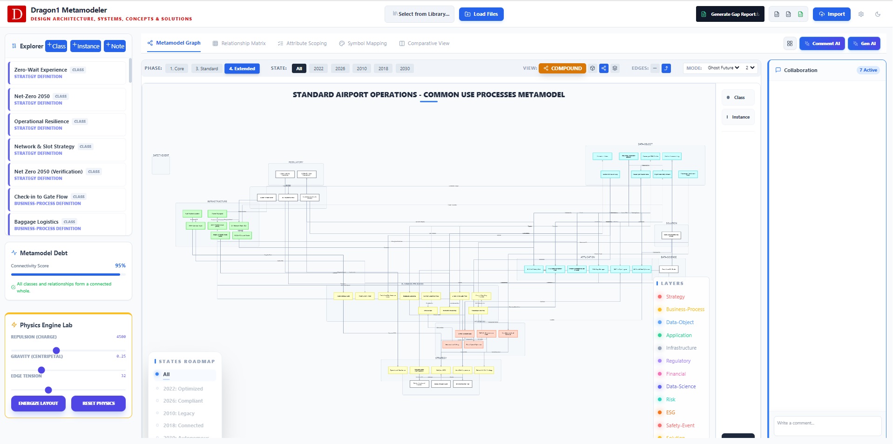893x444 pixels.
Task: Toggle the COMPOUND view mode
Action: tap(562, 68)
